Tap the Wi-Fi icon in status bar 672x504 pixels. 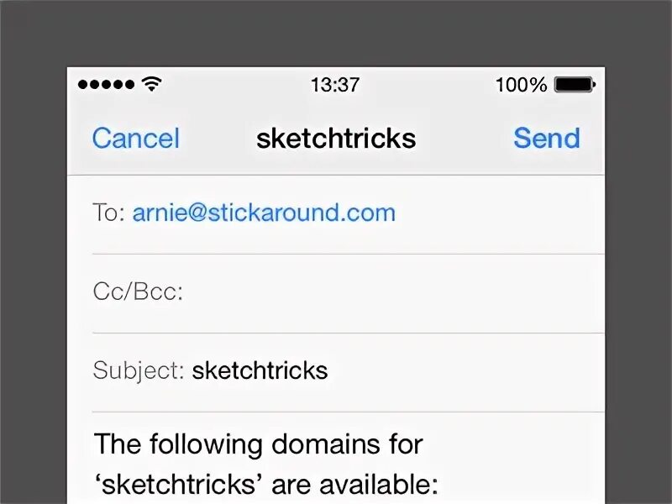(152, 83)
